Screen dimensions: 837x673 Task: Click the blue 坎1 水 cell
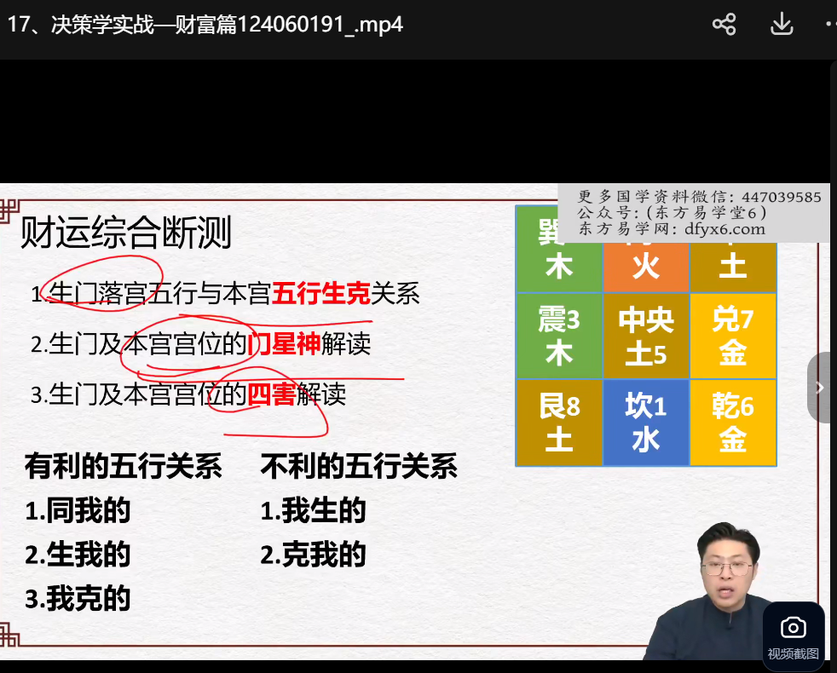646,423
